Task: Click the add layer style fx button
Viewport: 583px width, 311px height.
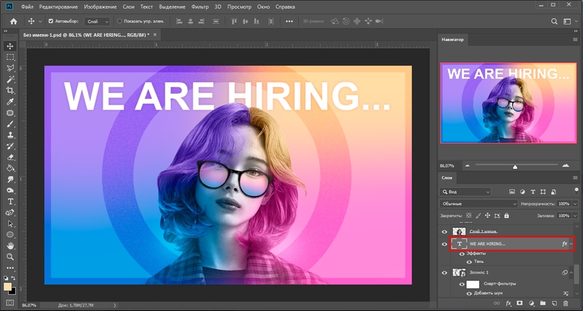Action: tap(509, 303)
